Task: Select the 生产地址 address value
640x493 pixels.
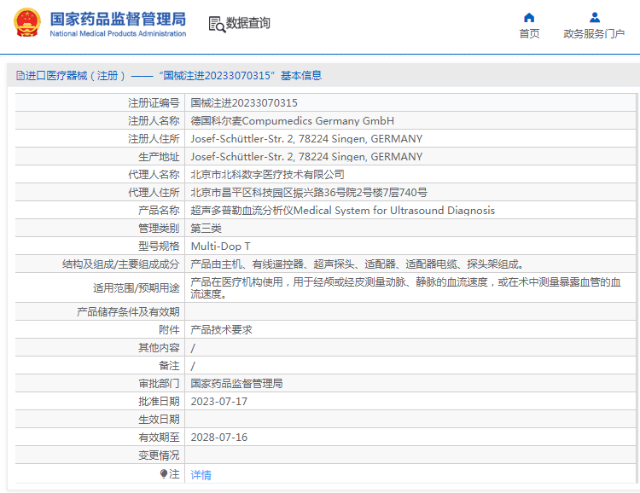Action: click(306, 157)
